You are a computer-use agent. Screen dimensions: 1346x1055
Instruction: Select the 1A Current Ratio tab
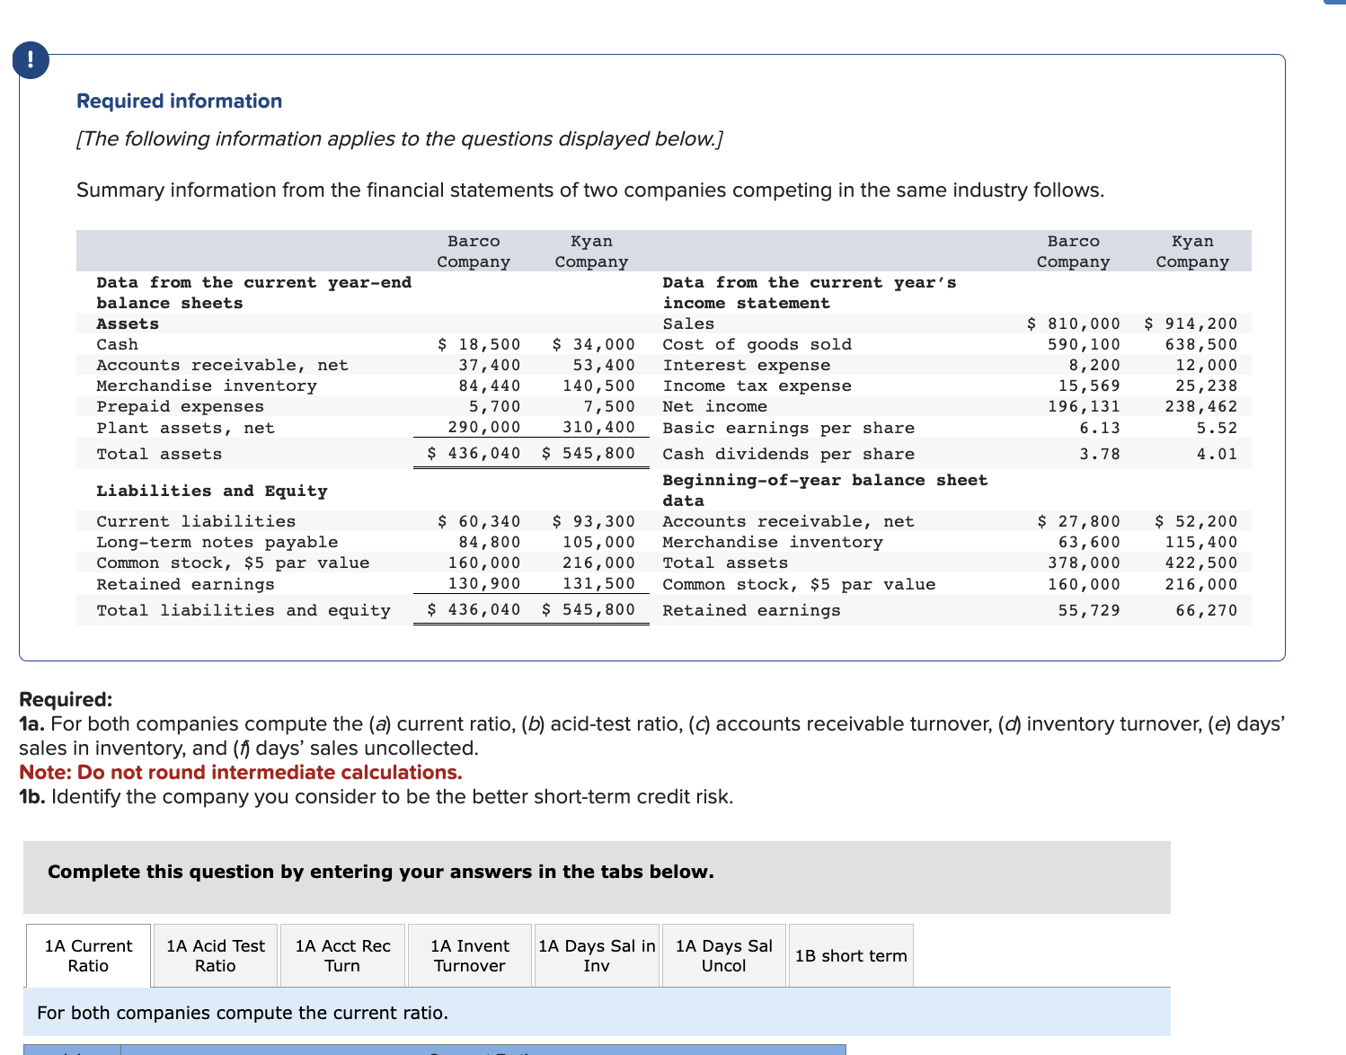pyautogui.click(x=88, y=955)
